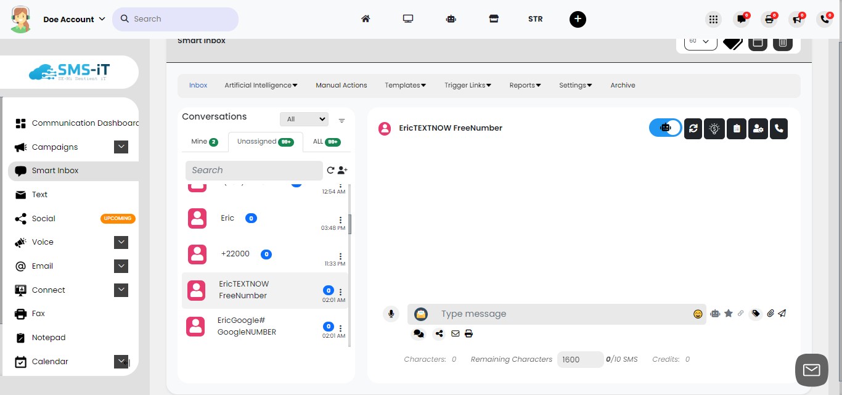The height and width of the screenshot is (395, 842).
Task: Start a call with the phone icon
Action: (x=779, y=129)
